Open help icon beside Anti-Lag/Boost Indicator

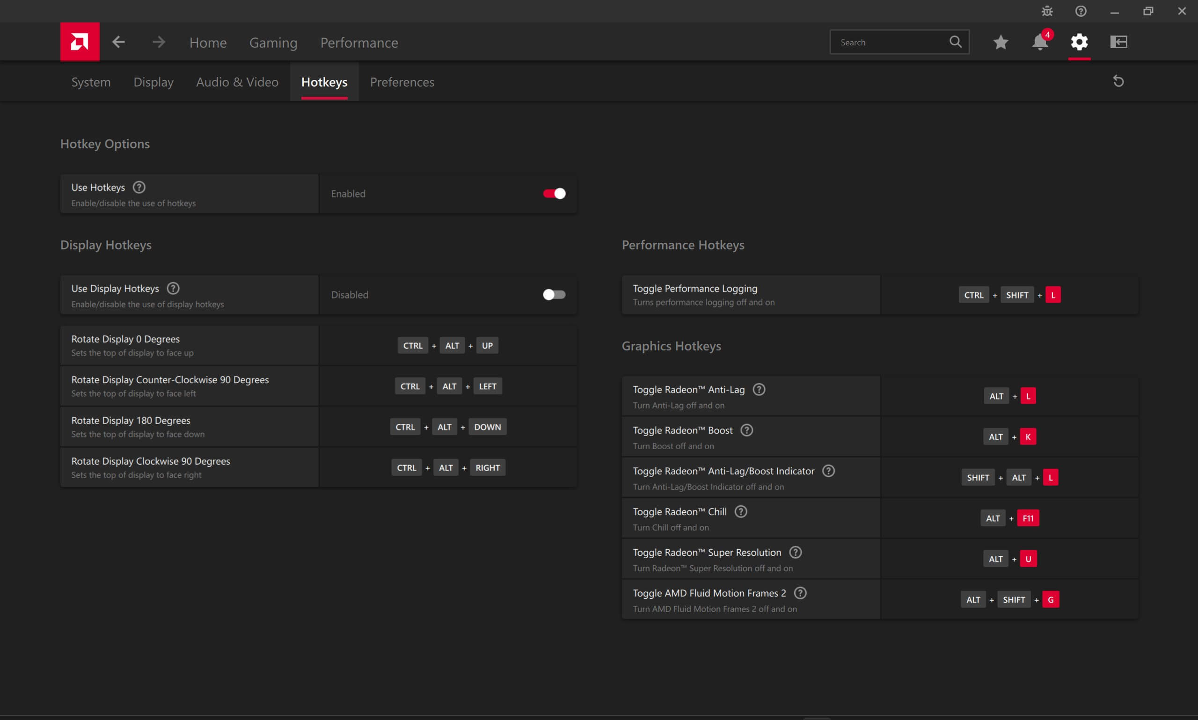pyautogui.click(x=828, y=471)
